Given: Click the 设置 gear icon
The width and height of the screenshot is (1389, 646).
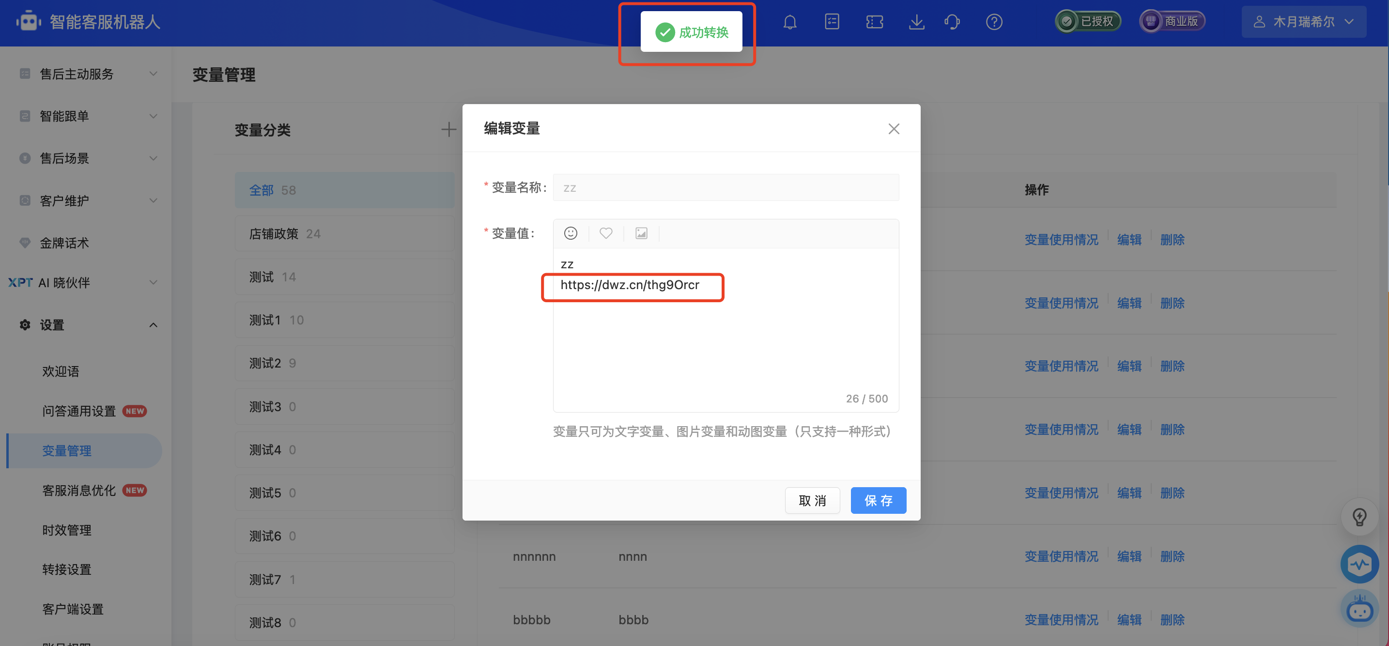Looking at the screenshot, I should [x=25, y=324].
